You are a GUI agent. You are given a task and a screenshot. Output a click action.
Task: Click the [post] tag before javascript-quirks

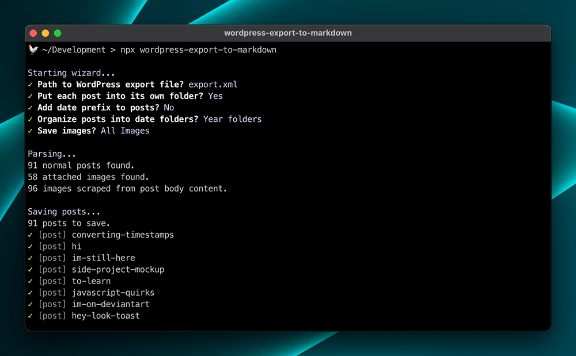pos(52,293)
